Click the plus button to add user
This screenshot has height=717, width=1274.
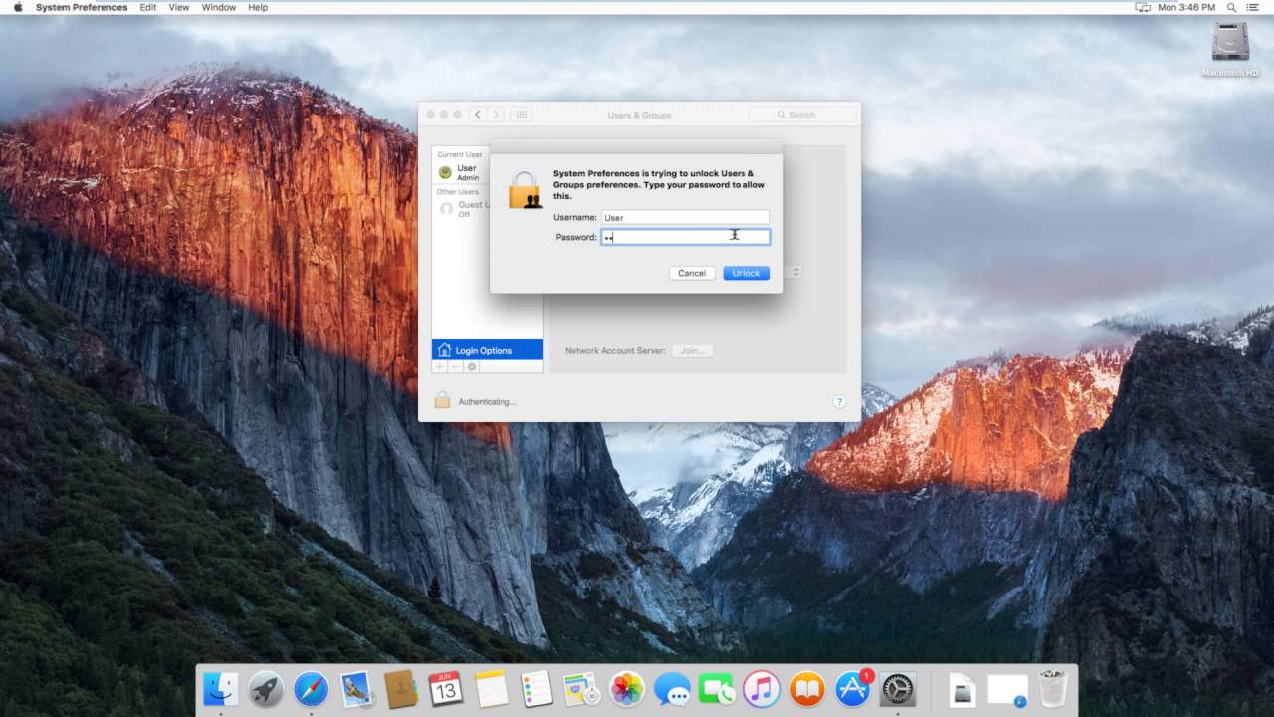click(x=439, y=366)
